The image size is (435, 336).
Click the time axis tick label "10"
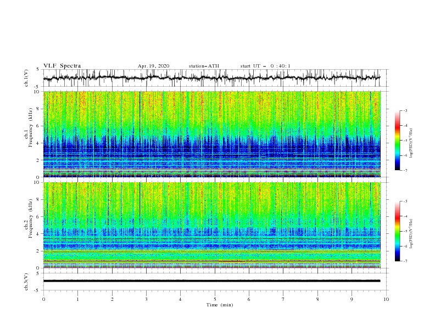tap(386, 299)
